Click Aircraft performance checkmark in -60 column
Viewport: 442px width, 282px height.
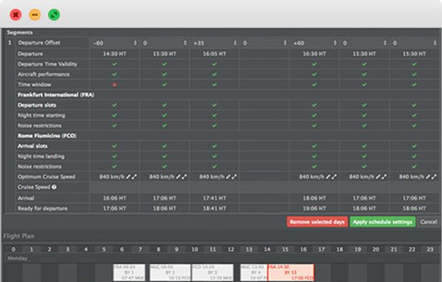click(x=114, y=74)
